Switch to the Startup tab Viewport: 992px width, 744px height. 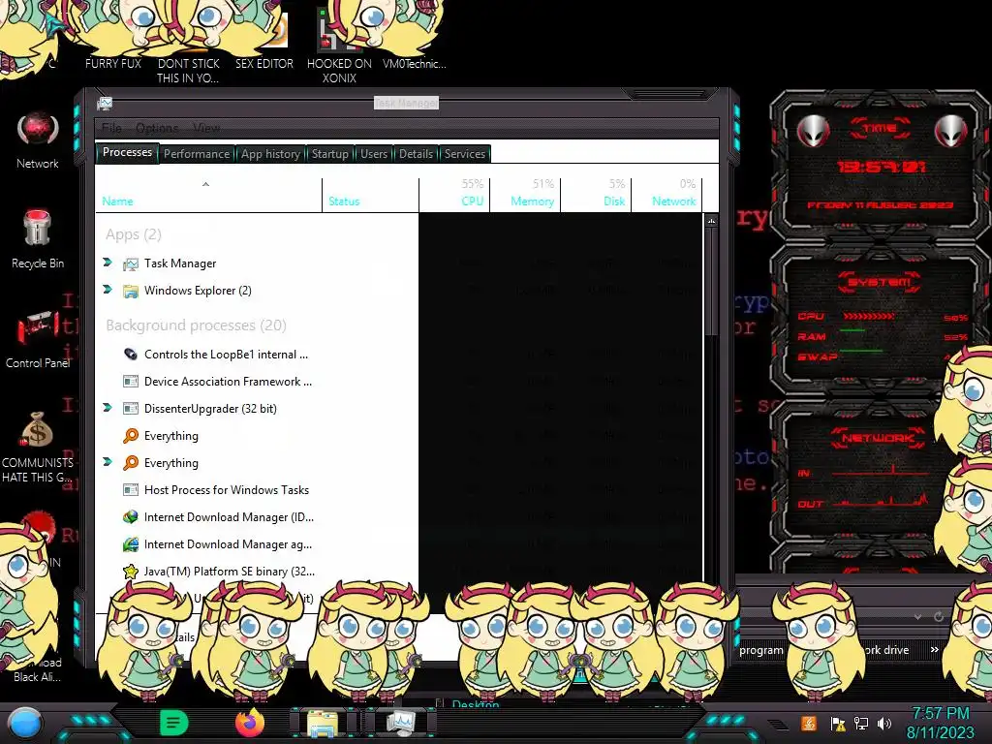pos(329,154)
